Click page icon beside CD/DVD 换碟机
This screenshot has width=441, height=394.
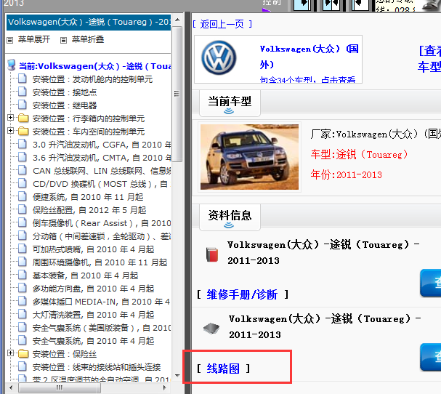(23, 183)
